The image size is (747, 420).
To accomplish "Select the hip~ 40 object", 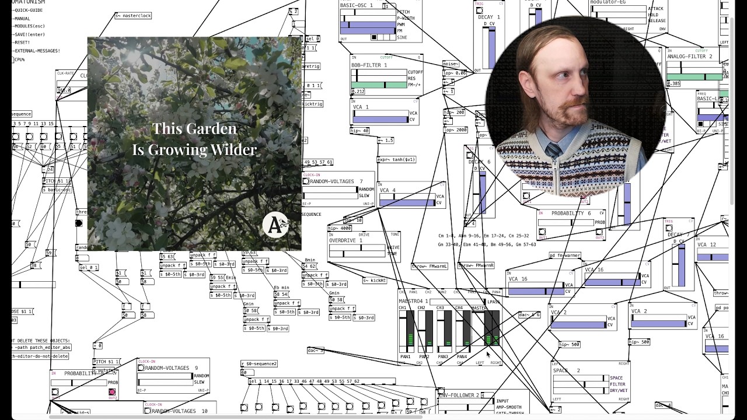I will click(x=360, y=131).
